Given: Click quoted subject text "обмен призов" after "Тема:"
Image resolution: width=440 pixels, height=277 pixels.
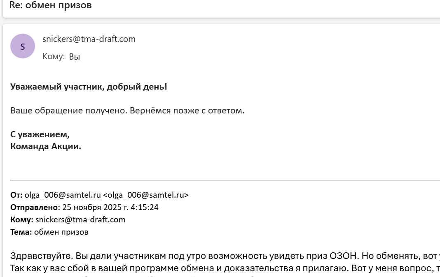Looking at the screenshot, I should pyautogui.click(x=61, y=232).
